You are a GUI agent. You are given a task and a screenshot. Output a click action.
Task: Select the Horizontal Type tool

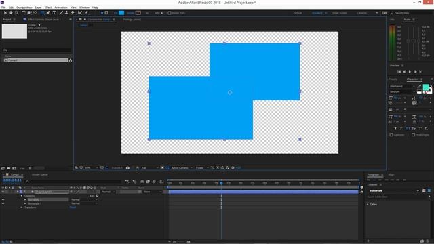(54, 13)
